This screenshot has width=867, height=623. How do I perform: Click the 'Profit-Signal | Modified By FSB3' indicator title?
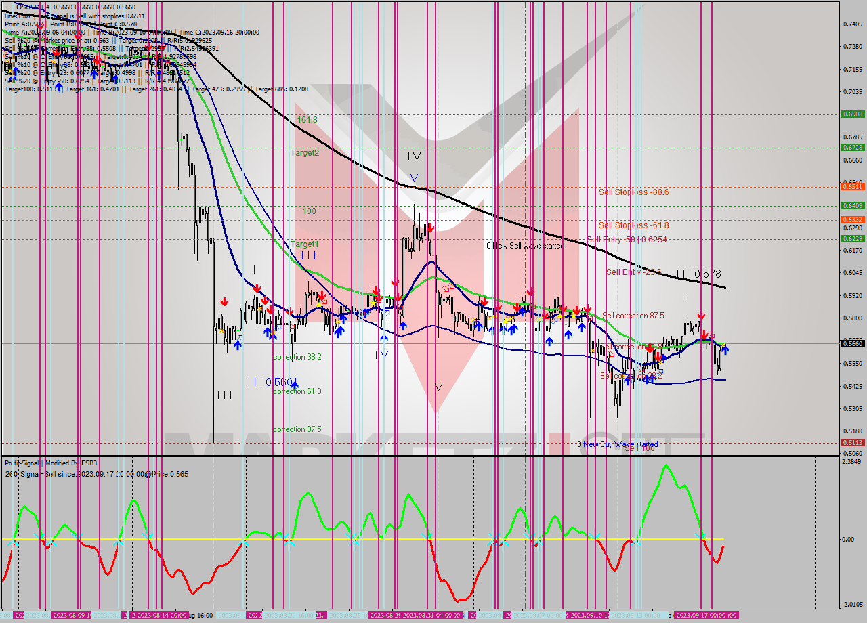[x=51, y=463]
